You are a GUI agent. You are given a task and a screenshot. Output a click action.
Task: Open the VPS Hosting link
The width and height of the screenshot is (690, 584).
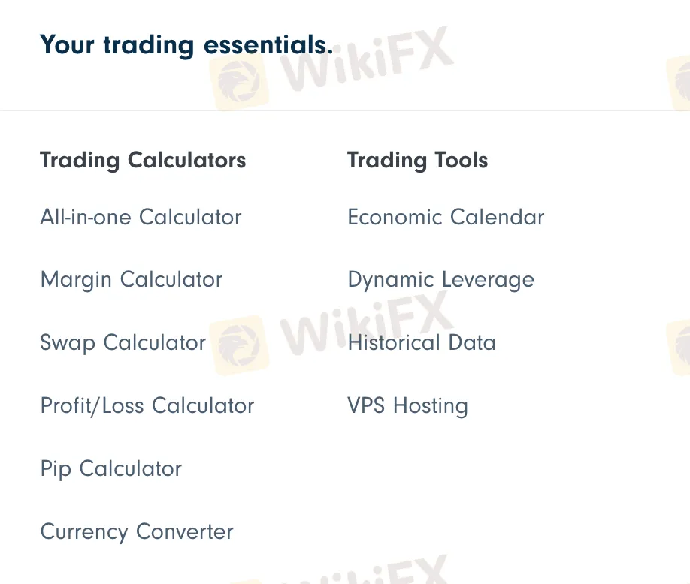[407, 405]
